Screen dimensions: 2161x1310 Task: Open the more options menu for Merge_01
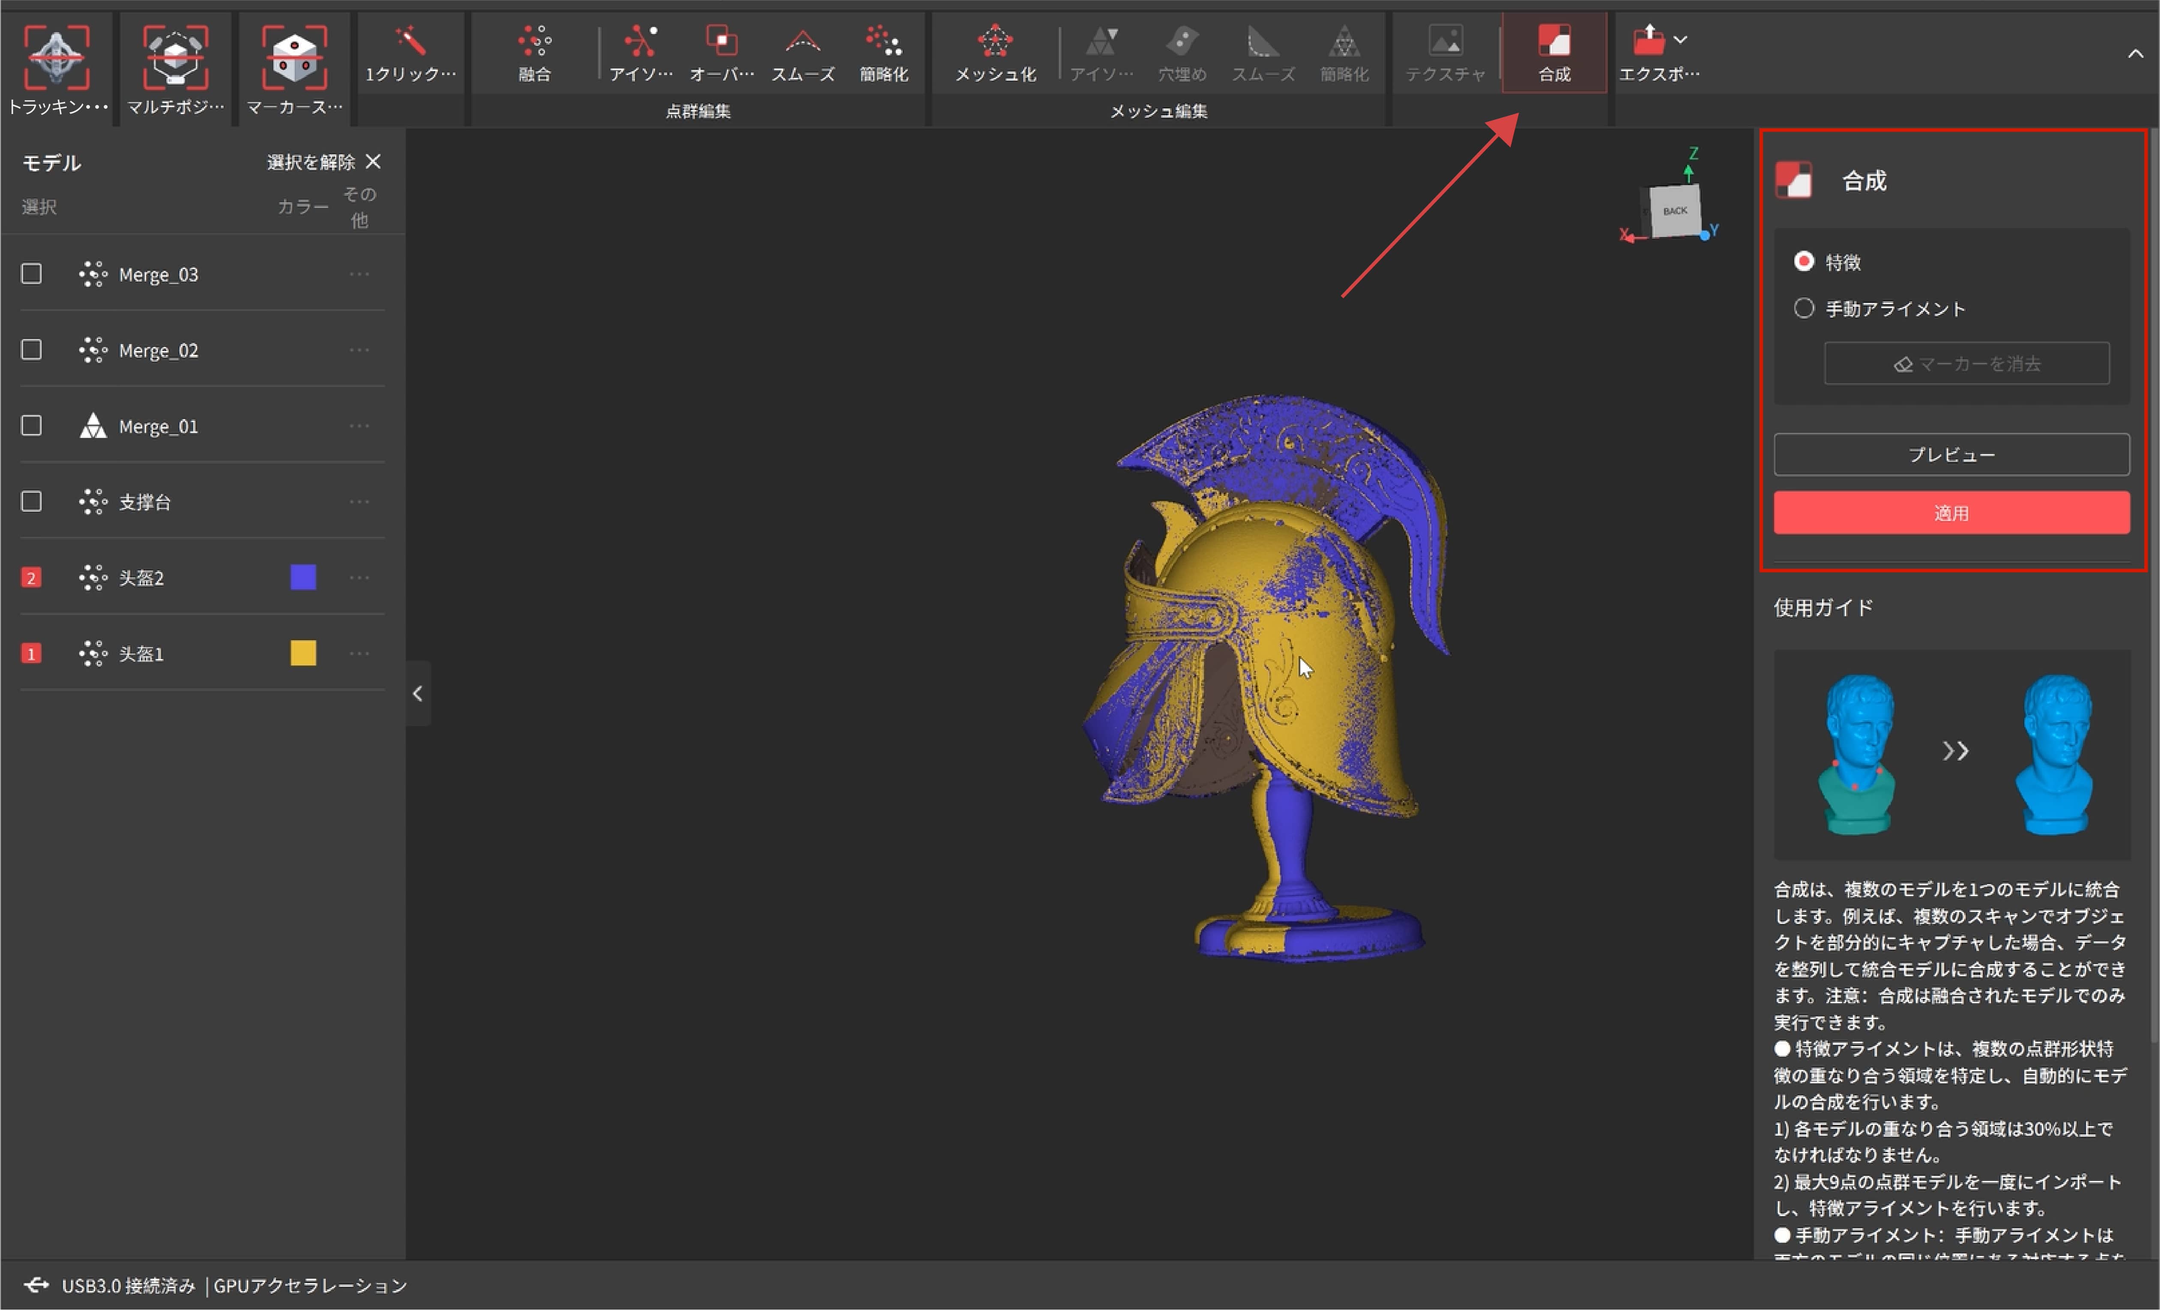[x=359, y=426]
